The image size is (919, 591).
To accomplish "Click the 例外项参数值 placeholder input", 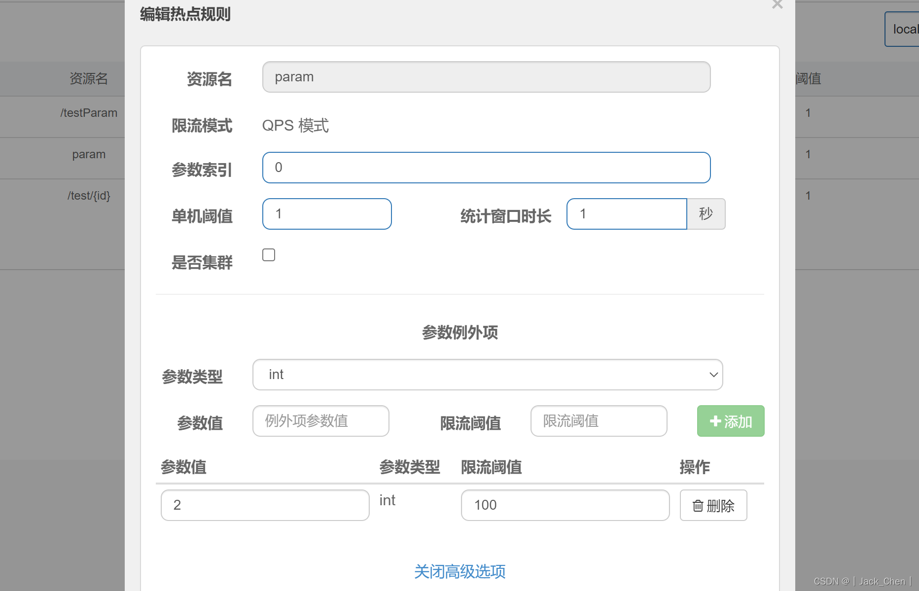I will (320, 421).
